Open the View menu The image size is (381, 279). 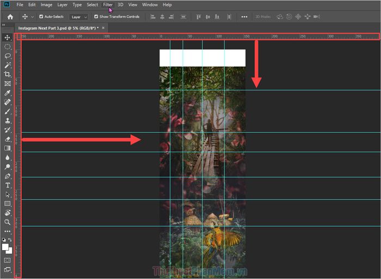click(133, 4)
